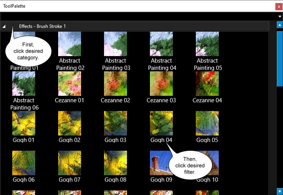Image resolution: width=283 pixels, height=195 pixels.
Task: Click the Abstract Painting 03 label
Action: click(116, 64)
